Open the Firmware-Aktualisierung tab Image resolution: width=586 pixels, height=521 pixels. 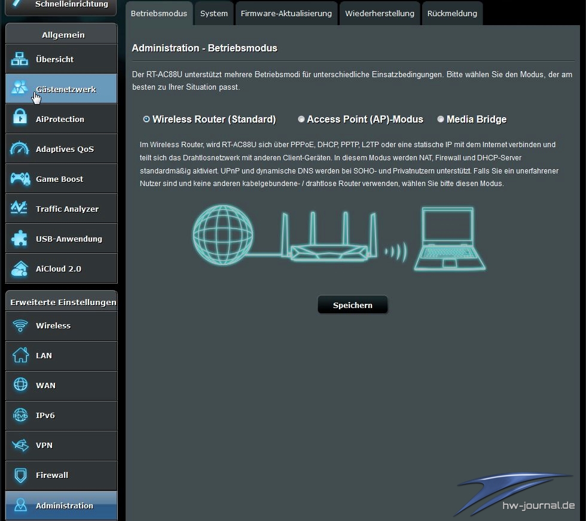coord(286,13)
